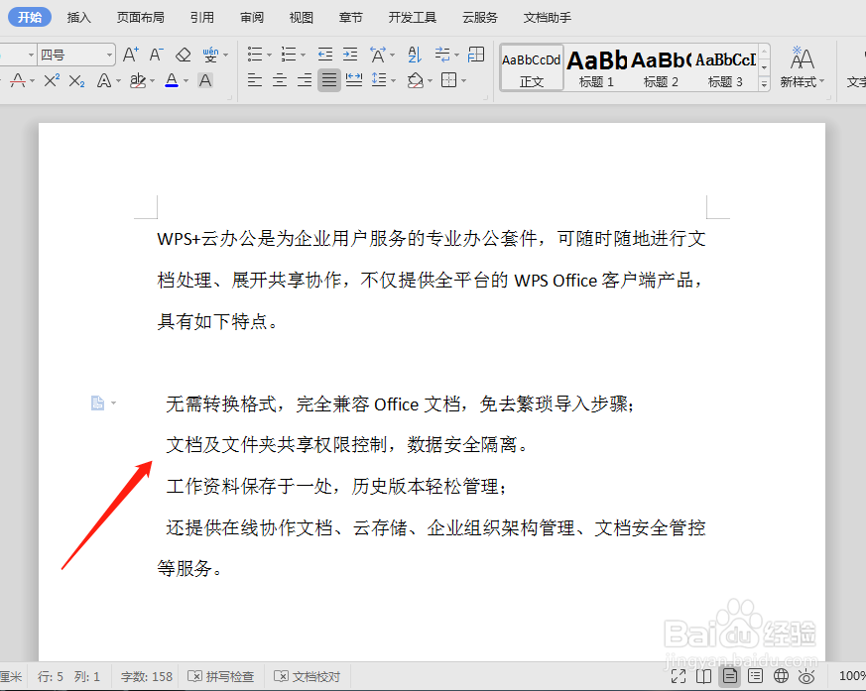Click the increase font size icon
This screenshot has height=691, width=866.
(x=130, y=55)
